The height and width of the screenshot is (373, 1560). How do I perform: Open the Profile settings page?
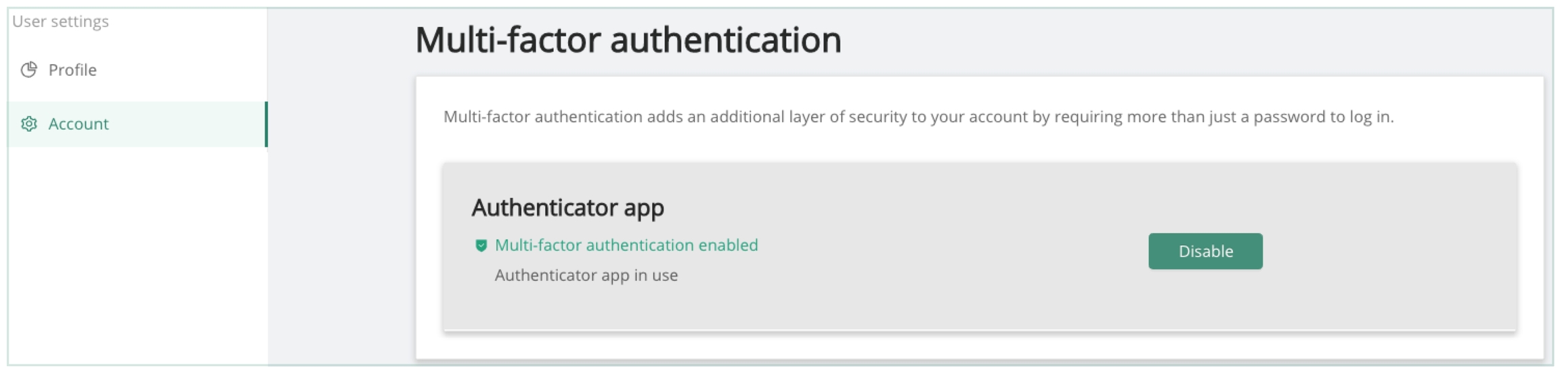[72, 70]
